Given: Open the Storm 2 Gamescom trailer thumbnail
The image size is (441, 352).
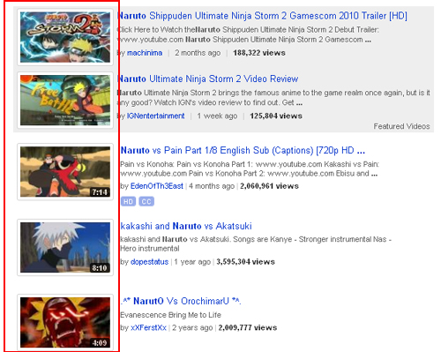Looking at the screenshot, I should (x=65, y=37).
